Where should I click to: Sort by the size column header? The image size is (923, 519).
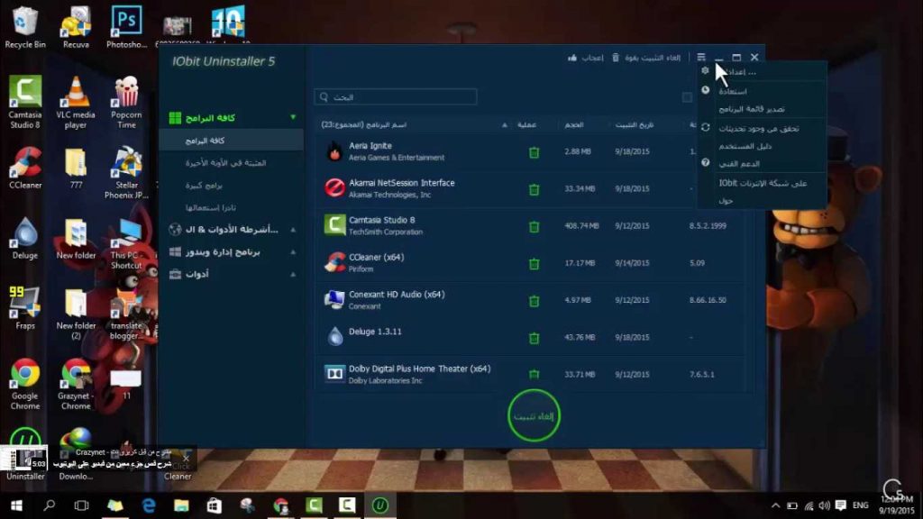pos(574,124)
